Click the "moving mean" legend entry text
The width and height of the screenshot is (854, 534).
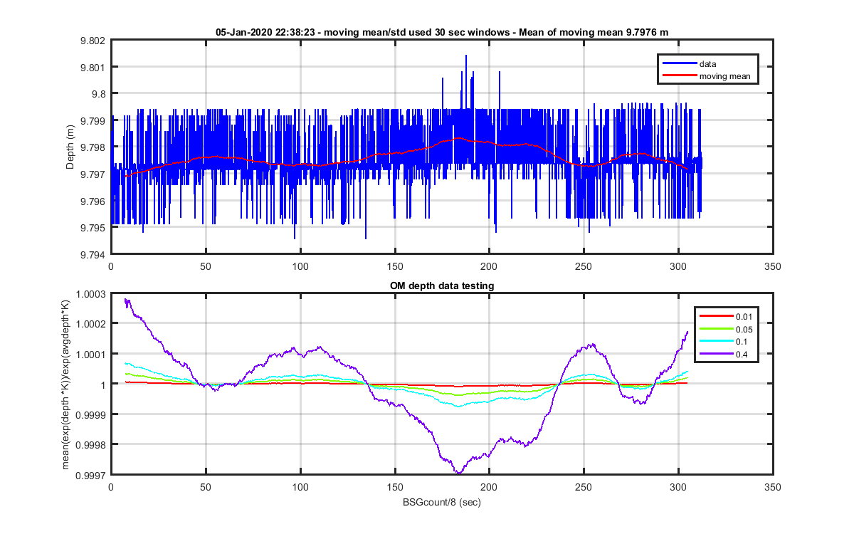(724, 75)
